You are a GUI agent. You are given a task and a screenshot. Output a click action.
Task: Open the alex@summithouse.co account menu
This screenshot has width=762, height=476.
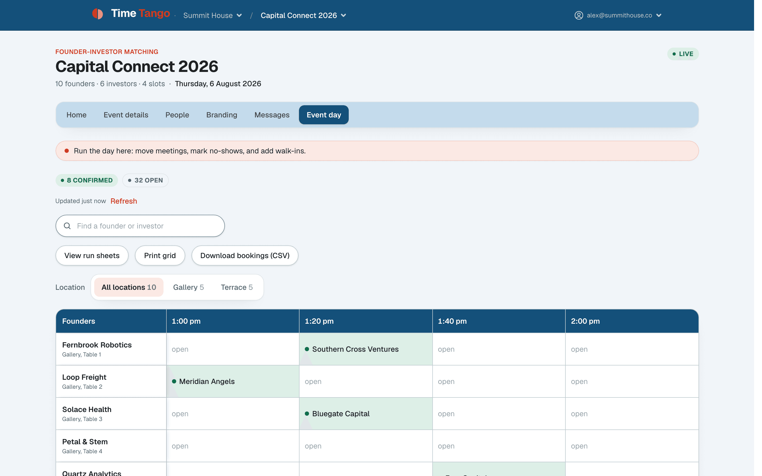618,15
